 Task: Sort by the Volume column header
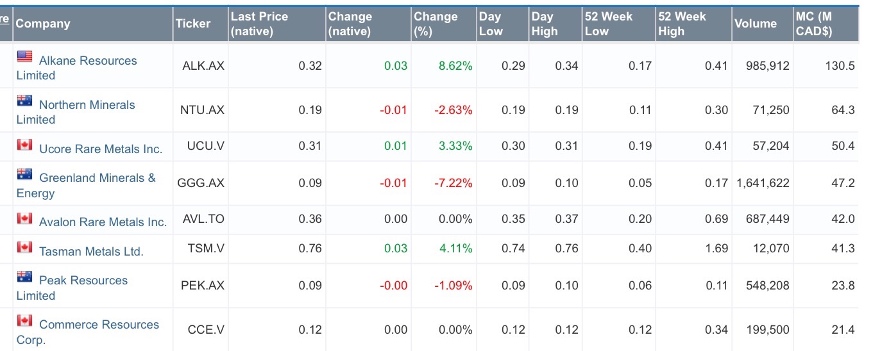point(755,24)
